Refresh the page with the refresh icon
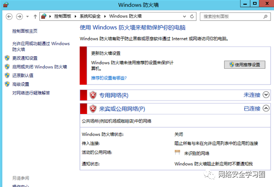This screenshot has height=187, width=274. coord(192,16)
